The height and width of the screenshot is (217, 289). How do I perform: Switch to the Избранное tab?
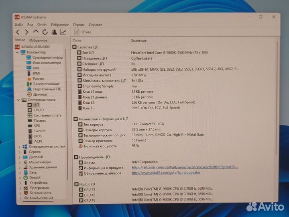pyautogui.click(x=38, y=41)
